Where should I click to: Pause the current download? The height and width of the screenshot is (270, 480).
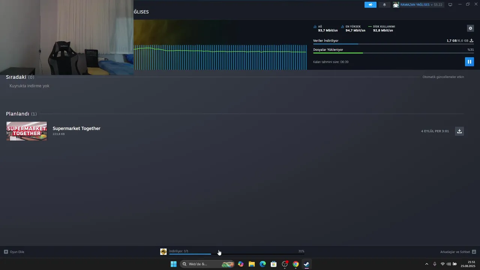click(469, 61)
